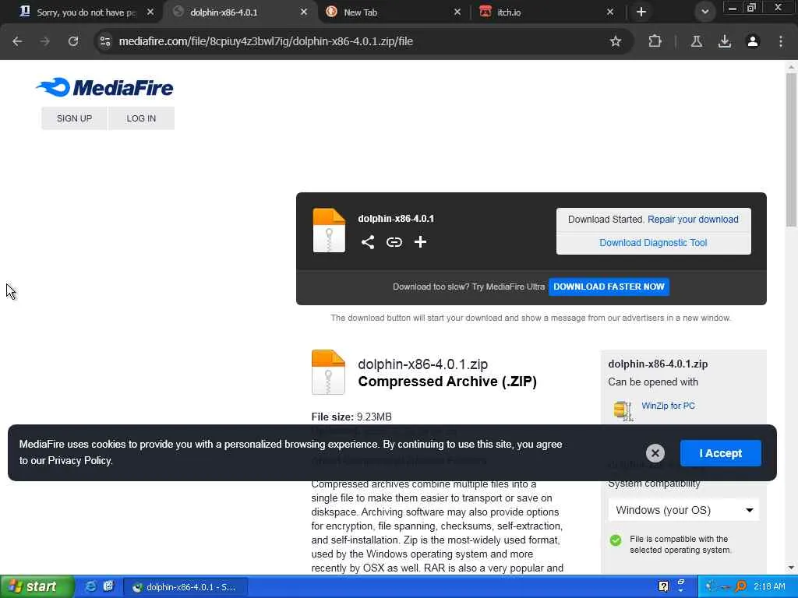Click the SIGN UP button
This screenshot has width=798, height=598.
point(74,118)
